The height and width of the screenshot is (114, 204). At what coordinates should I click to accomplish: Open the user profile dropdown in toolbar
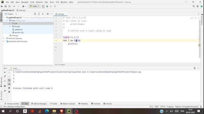pos(24,6)
